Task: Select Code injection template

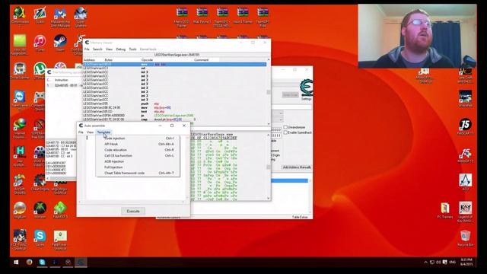Action: (138, 139)
